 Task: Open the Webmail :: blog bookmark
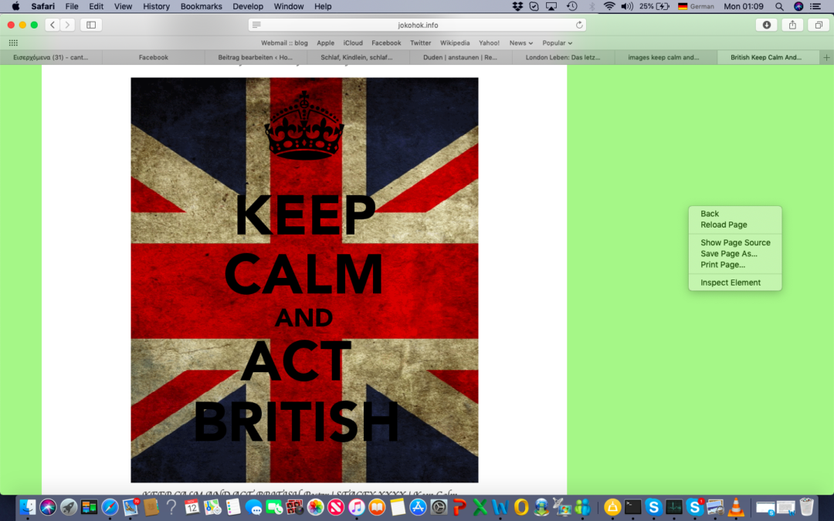(x=284, y=43)
